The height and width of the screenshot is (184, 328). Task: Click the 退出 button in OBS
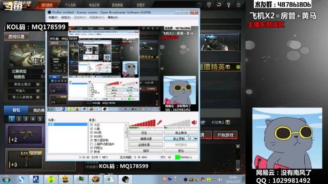pyautogui.click(x=181, y=151)
